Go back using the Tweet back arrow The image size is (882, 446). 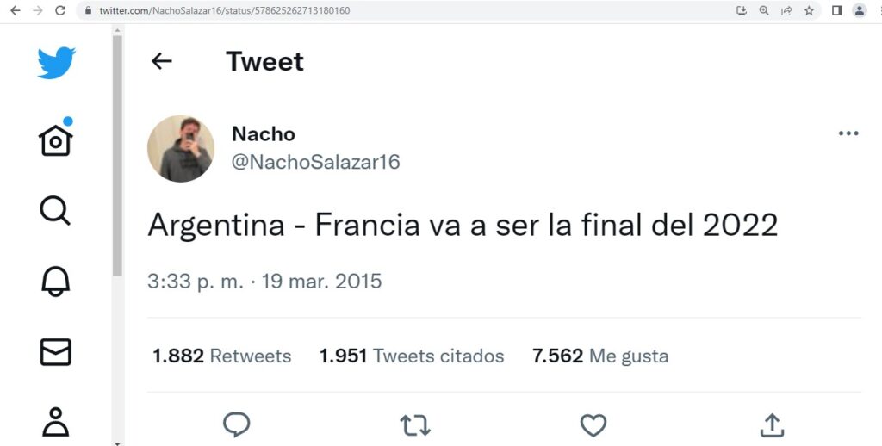pos(162,61)
